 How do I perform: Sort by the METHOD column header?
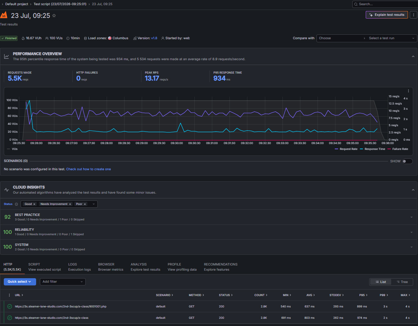point(196,295)
